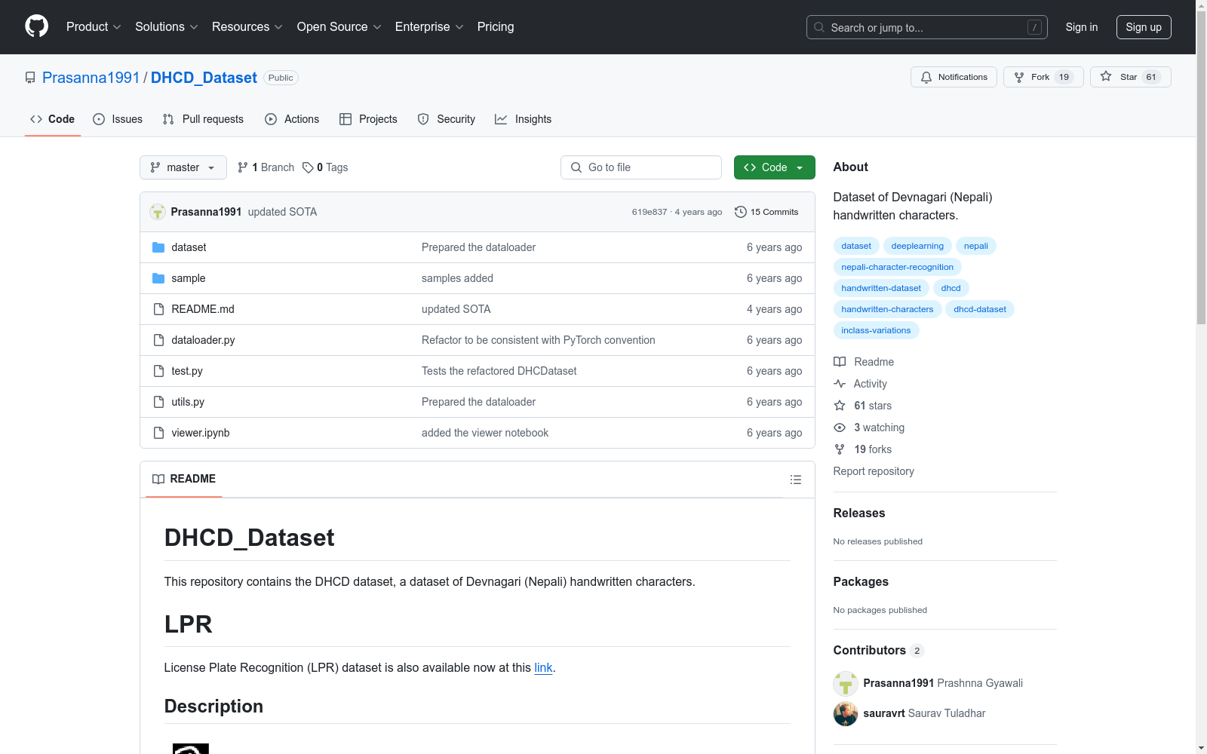This screenshot has width=1207, height=754.
Task: Click the forks icon in About sidebar
Action: pyautogui.click(x=840, y=449)
